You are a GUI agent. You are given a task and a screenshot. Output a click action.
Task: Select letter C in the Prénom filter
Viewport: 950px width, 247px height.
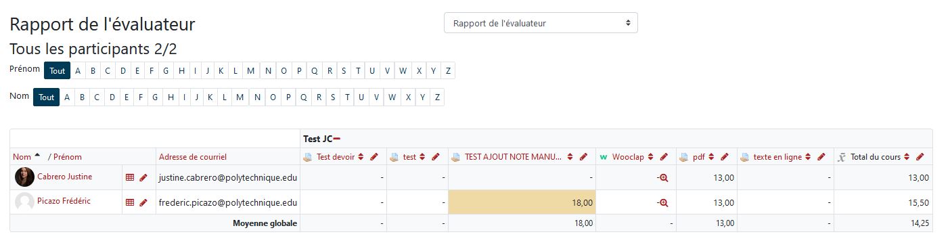click(108, 70)
